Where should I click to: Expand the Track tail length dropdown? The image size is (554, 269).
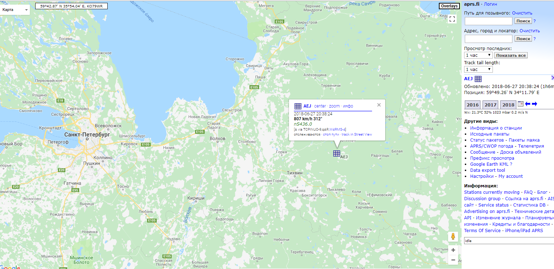pos(478,69)
